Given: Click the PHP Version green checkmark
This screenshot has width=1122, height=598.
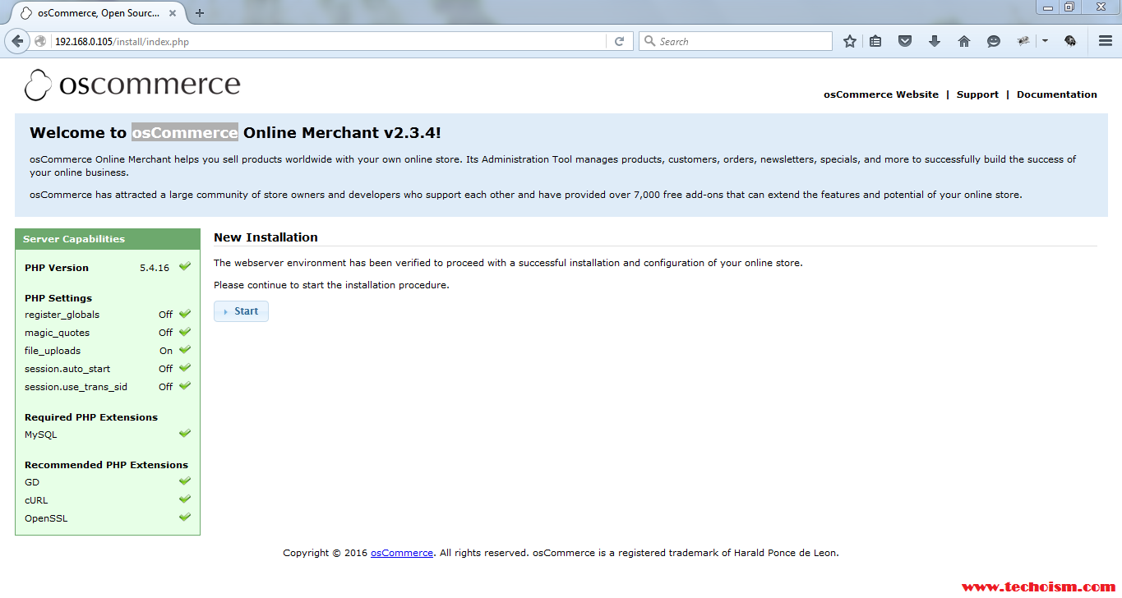Looking at the screenshot, I should click(185, 266).
